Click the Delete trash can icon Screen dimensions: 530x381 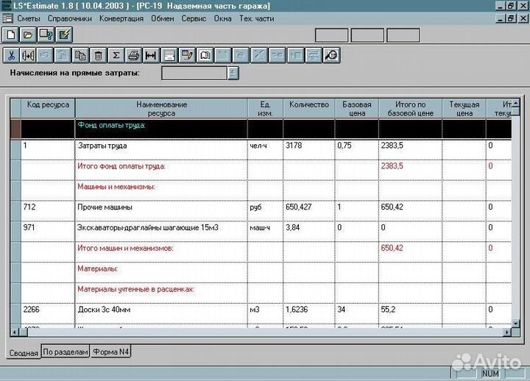[x=97, y=54]
